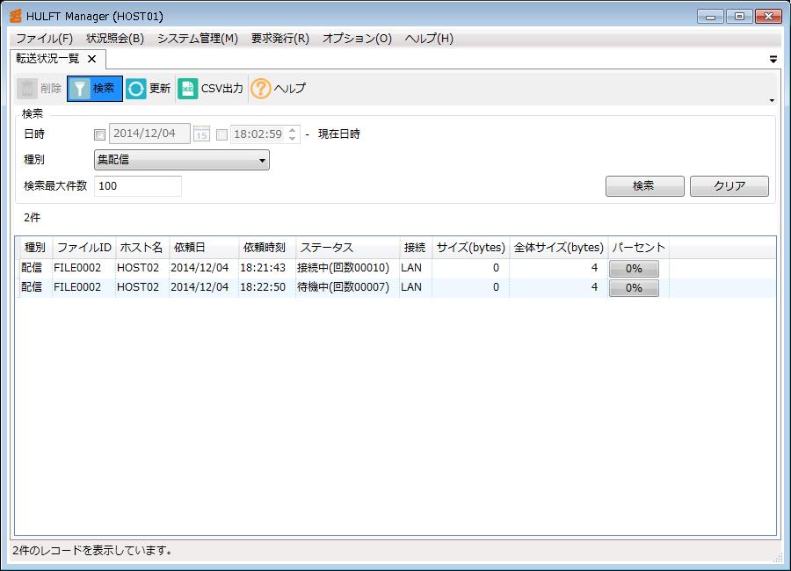Open the 状況照会(B) menu

coord(115,39)
